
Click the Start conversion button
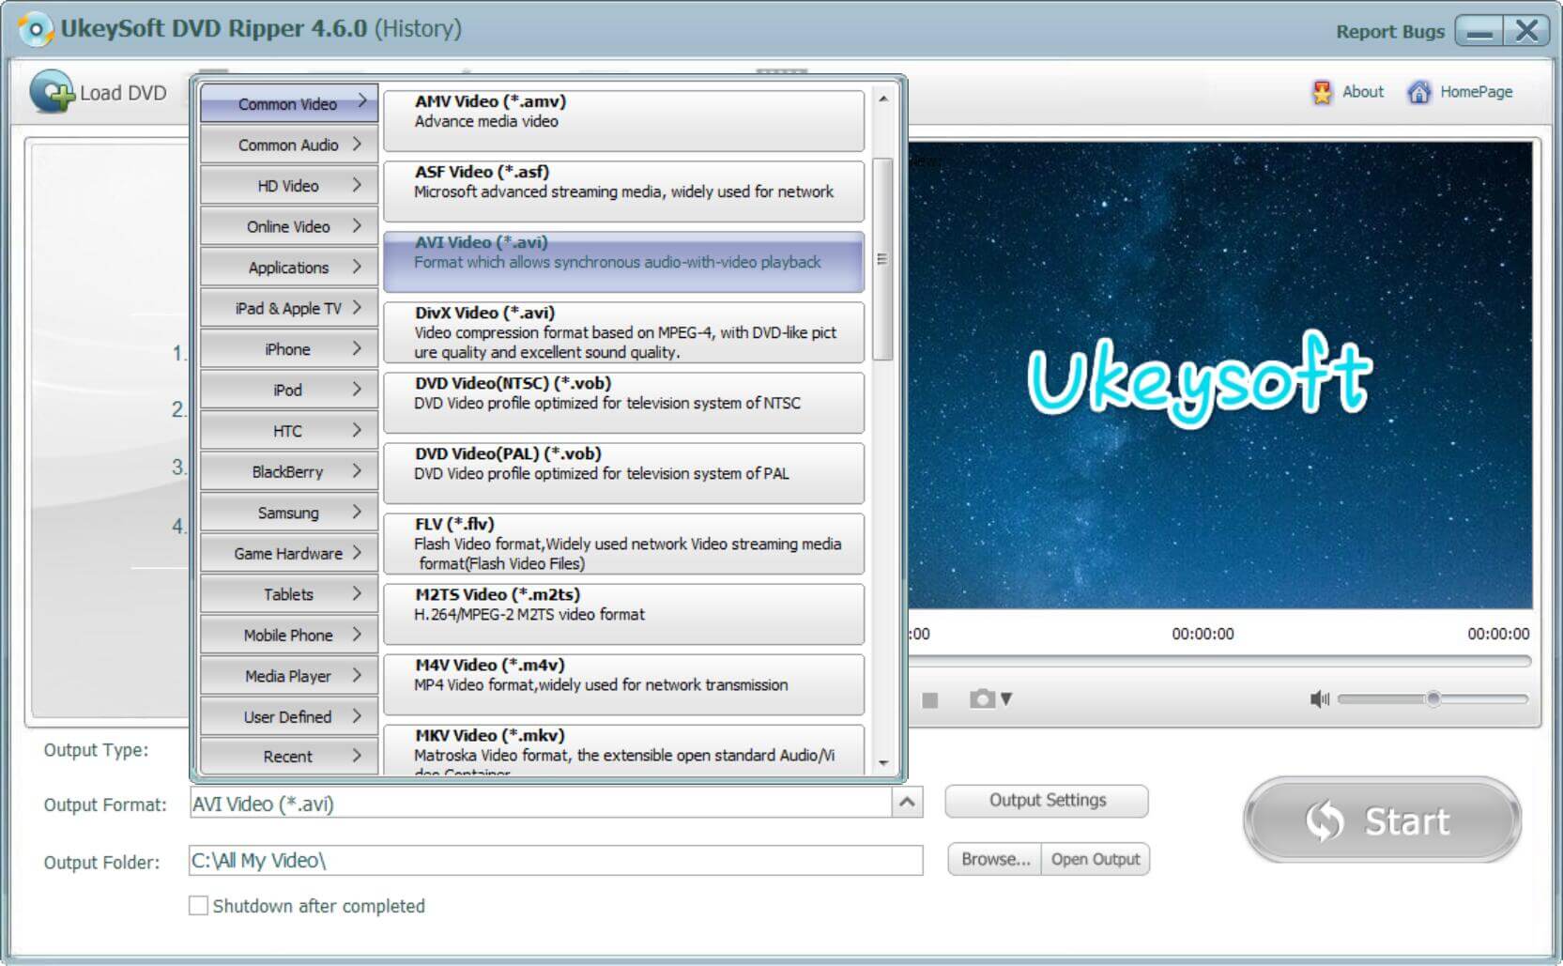pyautogui.click(x=1382, y=820)
